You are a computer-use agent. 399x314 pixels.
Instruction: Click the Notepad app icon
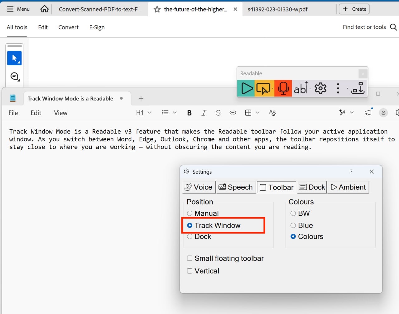tap(13, 98)
